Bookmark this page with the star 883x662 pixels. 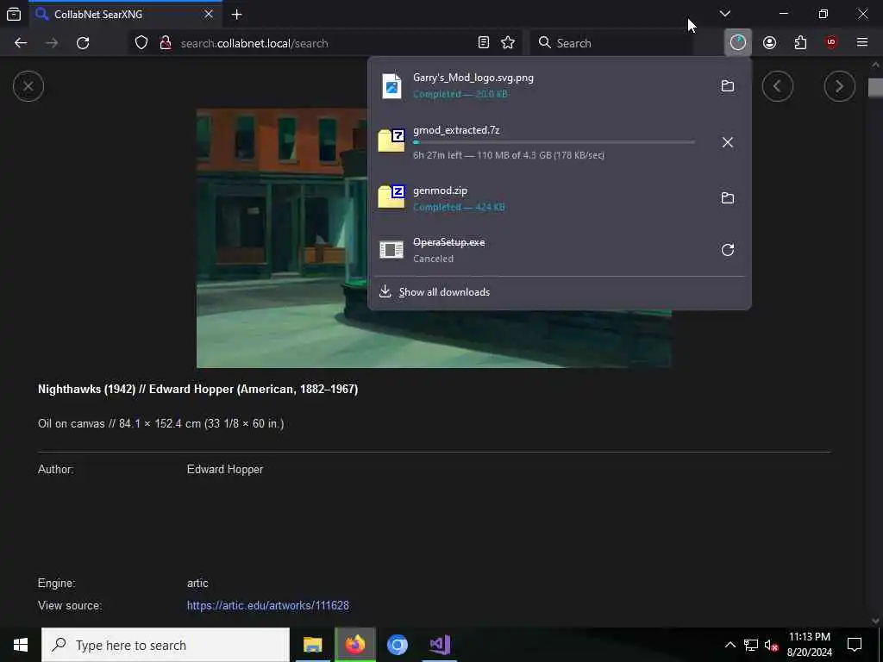point(508,43)
